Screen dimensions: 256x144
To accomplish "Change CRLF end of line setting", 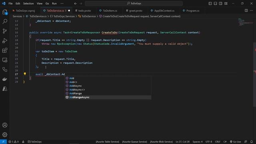I will click(x=218, y=142).
